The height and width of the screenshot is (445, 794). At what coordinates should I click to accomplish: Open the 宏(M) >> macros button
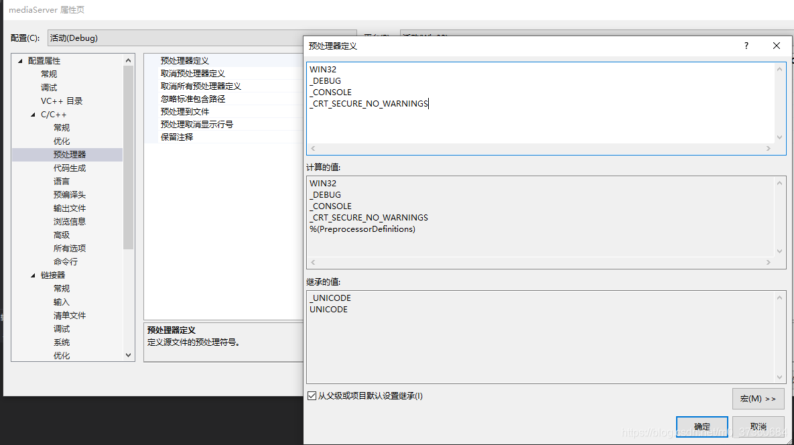coord(758,399)
